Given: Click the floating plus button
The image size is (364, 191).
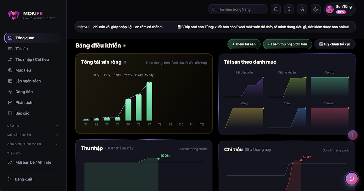Looking at the screenshot, I should pos(353,135).
